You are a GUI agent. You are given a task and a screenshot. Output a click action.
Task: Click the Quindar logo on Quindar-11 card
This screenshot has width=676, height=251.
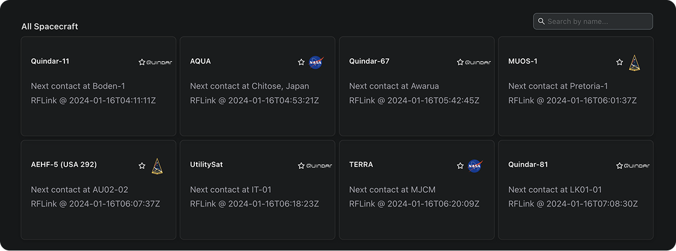159,62
